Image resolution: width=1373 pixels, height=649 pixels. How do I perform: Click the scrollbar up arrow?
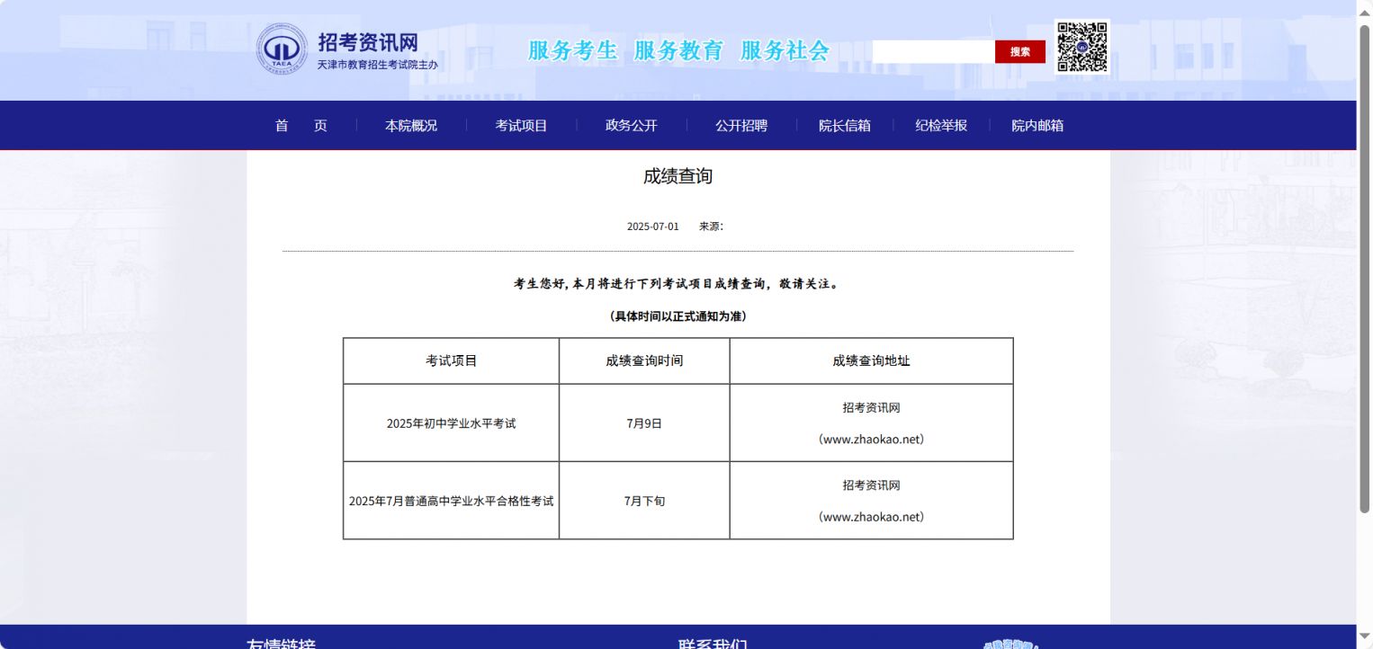1364,12
